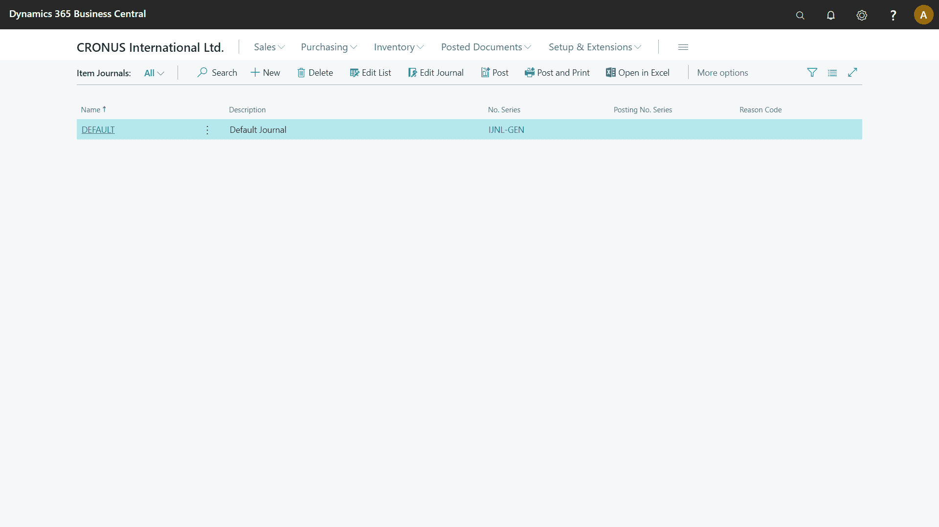Open Setup & Extensions menu

[x=594, y=47]
